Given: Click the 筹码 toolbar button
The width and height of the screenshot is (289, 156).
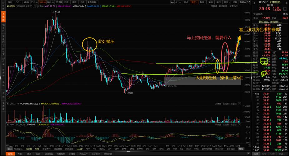Looking at the screenshot, I should click(x=211, y=2).
